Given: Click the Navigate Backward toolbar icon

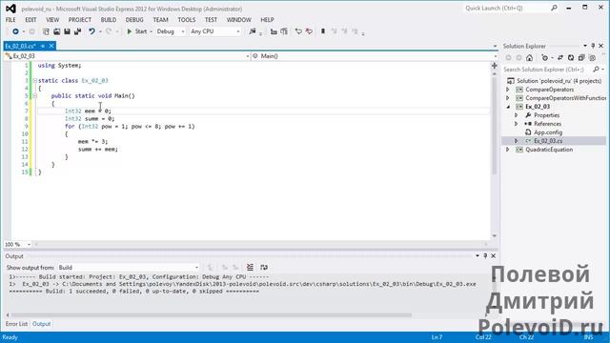Looking at the screenshot, I should coord(15,31).
